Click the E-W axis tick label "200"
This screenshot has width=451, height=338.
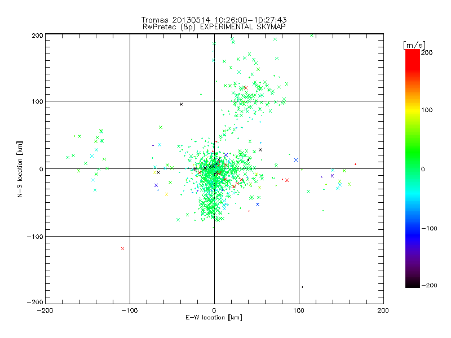coord(383,310)
